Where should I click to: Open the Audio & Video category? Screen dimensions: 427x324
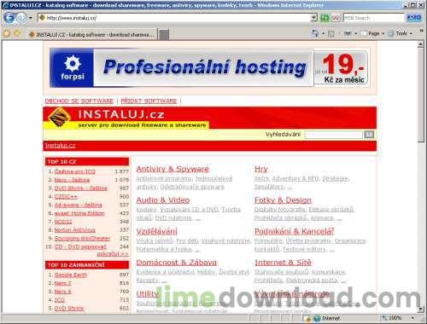tap(163, 200)
